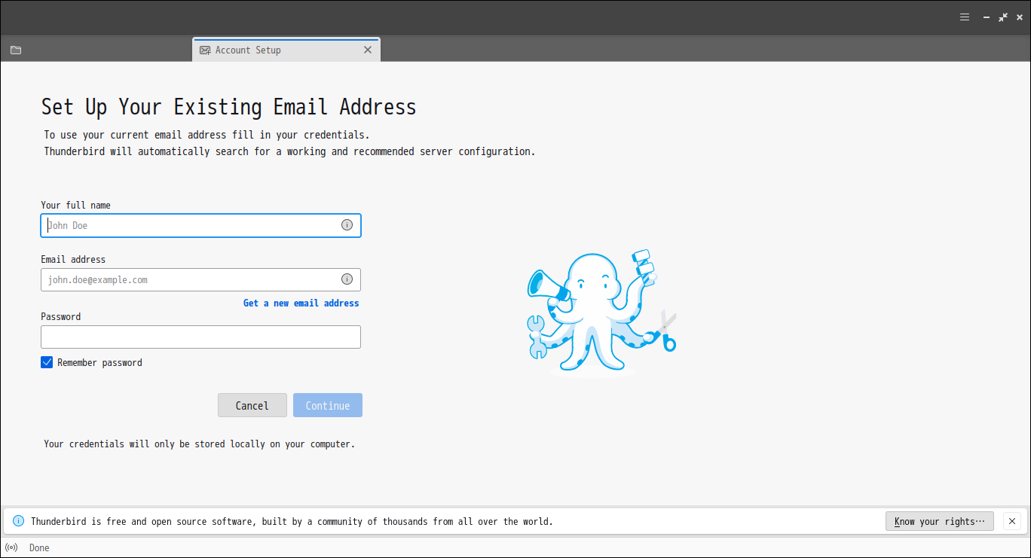Uncheck Remember password checkbox
The width and height of the screenshot is (1031, 558).
pyautogui.click(x=47, y=362)
